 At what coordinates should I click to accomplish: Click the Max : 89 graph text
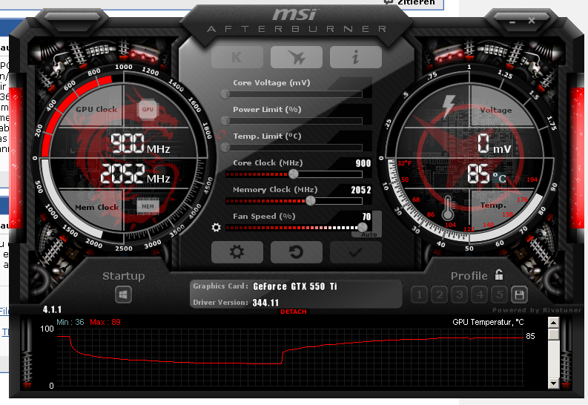click(x=105, y=322)
